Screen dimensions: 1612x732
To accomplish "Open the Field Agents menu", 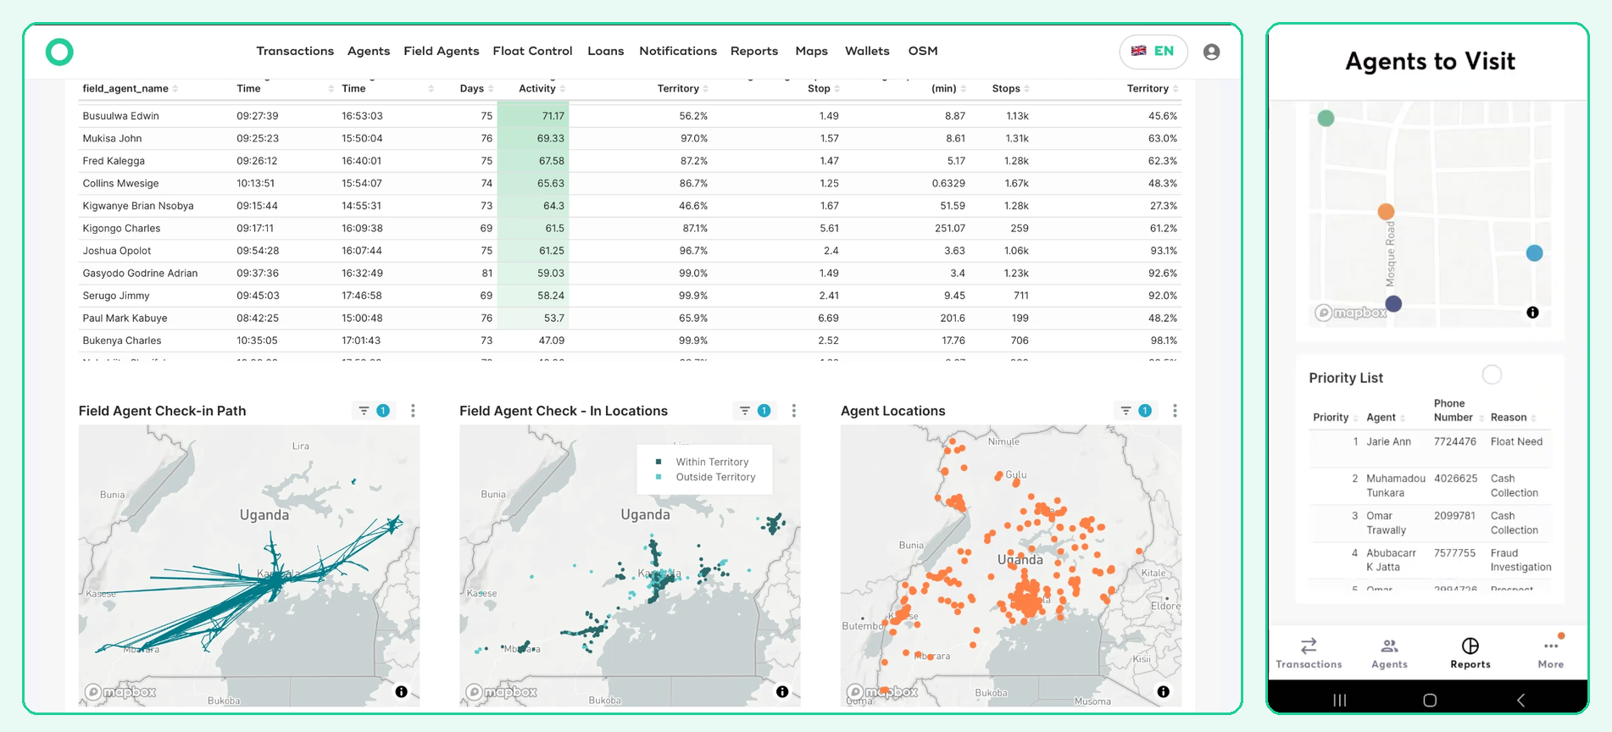I will [x=441, y=51].
